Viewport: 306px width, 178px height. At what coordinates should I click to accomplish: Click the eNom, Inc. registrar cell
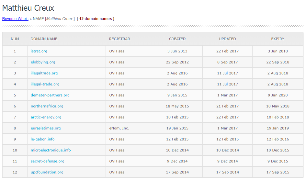coord(119,128)
